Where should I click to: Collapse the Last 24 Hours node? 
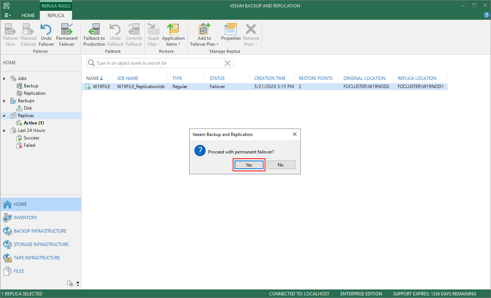[x=4, y=130]
